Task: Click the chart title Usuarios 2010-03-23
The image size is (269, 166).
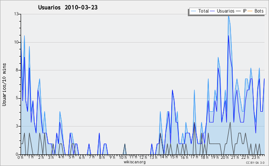Action: click(68, 7)
